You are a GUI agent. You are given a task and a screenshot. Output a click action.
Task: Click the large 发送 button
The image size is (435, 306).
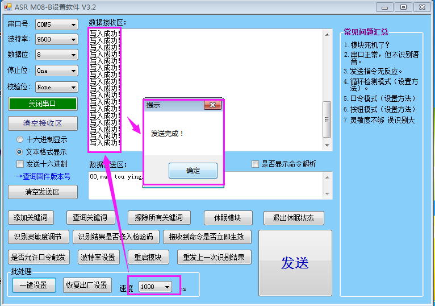click(295, 263)
